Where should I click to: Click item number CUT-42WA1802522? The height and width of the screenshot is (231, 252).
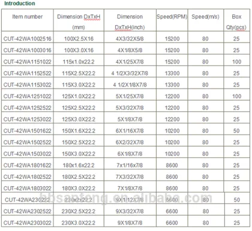pos(28,177)
